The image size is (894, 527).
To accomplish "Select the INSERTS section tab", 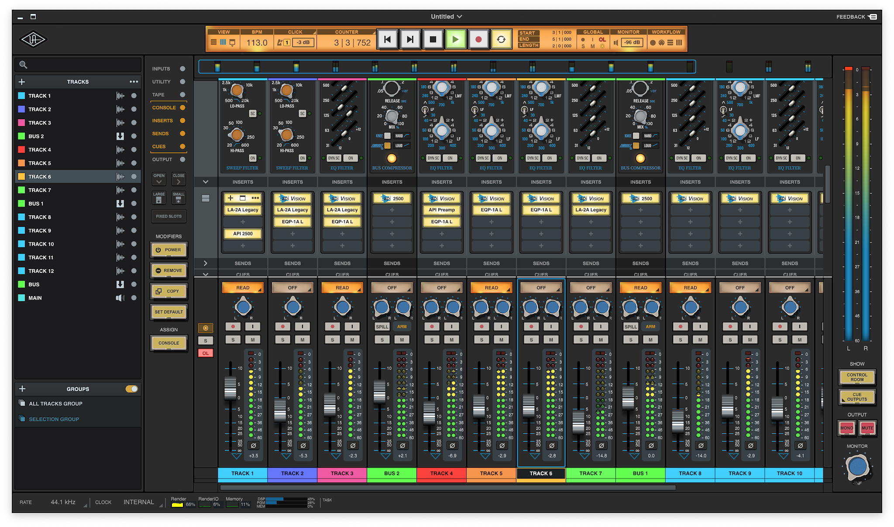I will point(168,121).
